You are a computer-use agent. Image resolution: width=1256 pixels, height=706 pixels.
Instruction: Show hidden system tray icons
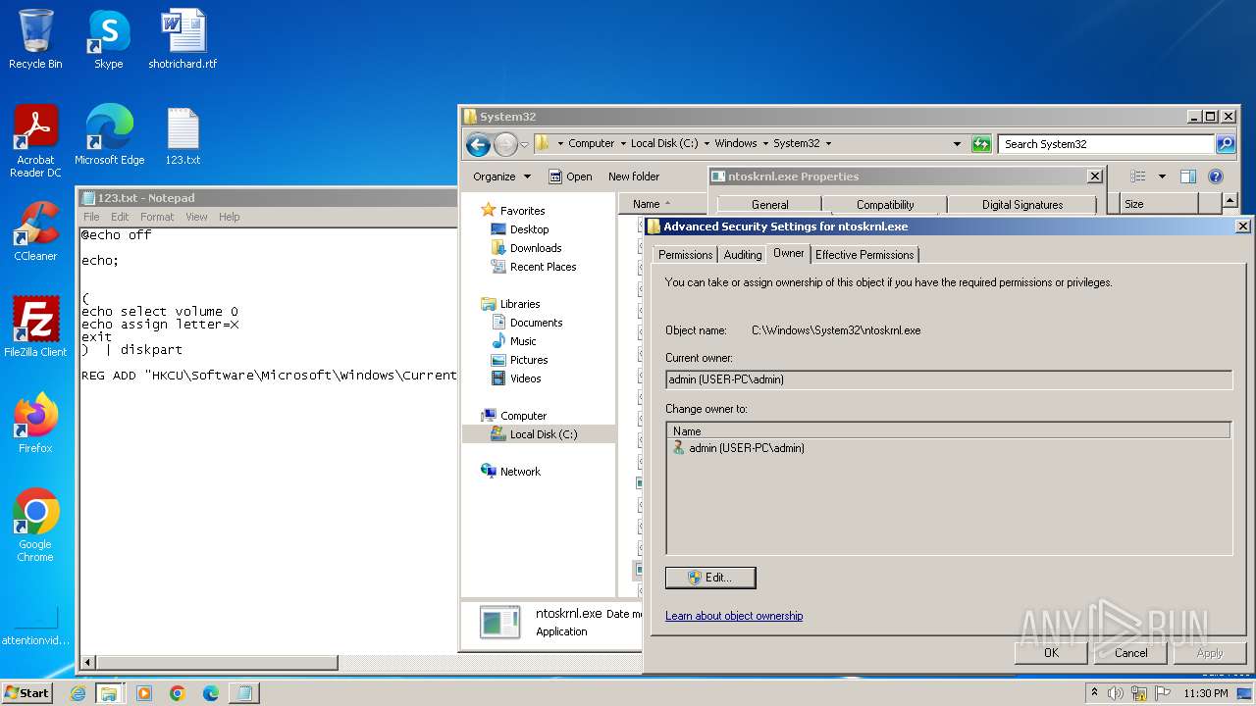click(1095, 693)
